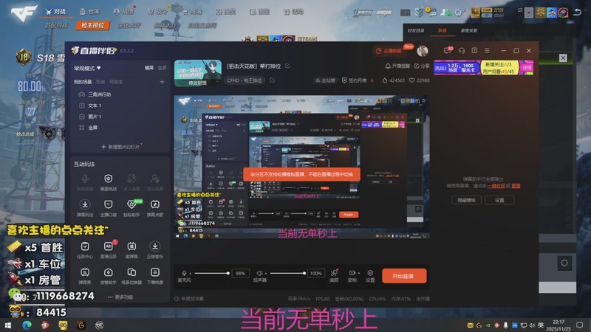Open 对战 tab in CrossFire window
The width and height of the screenshot is (591, 332).
pyautogui.click(x=55, y=12)
